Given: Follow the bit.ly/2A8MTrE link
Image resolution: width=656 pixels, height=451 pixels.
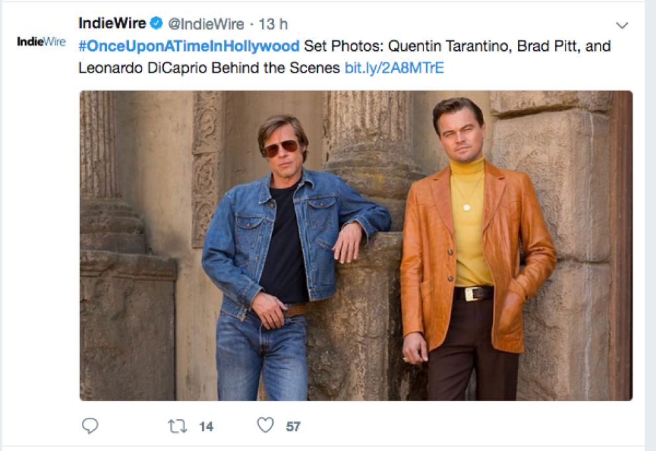Looking at the screenshot, I should 394,68.
